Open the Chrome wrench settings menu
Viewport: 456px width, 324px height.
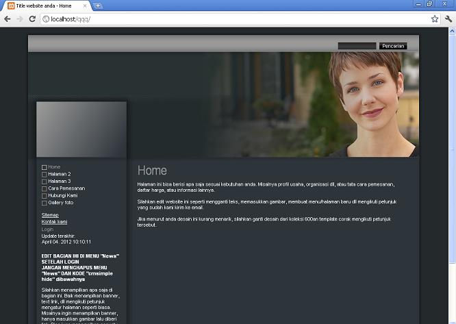(448, 19)
